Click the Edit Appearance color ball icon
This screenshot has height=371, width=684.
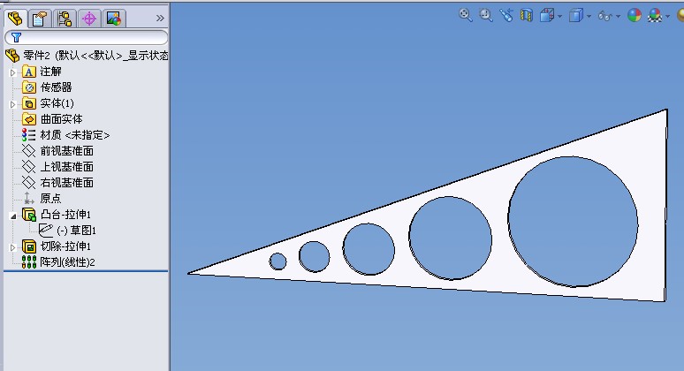(635, 16)
